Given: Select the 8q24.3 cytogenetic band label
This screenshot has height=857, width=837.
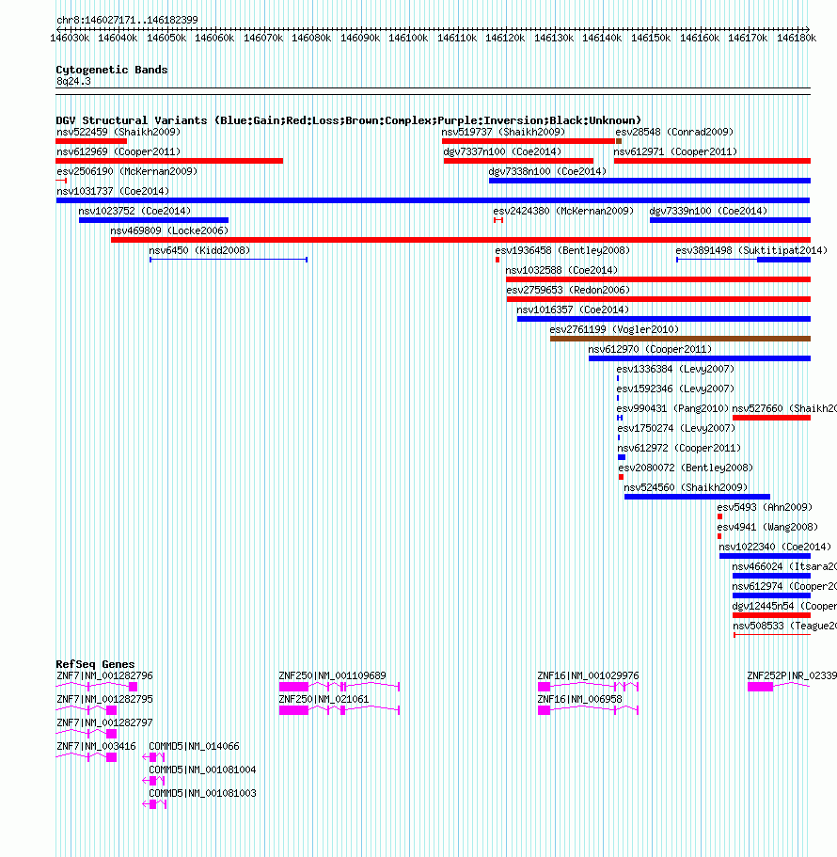Looking at the screenshot, I should pyautogui.click(x=73, y=82).
